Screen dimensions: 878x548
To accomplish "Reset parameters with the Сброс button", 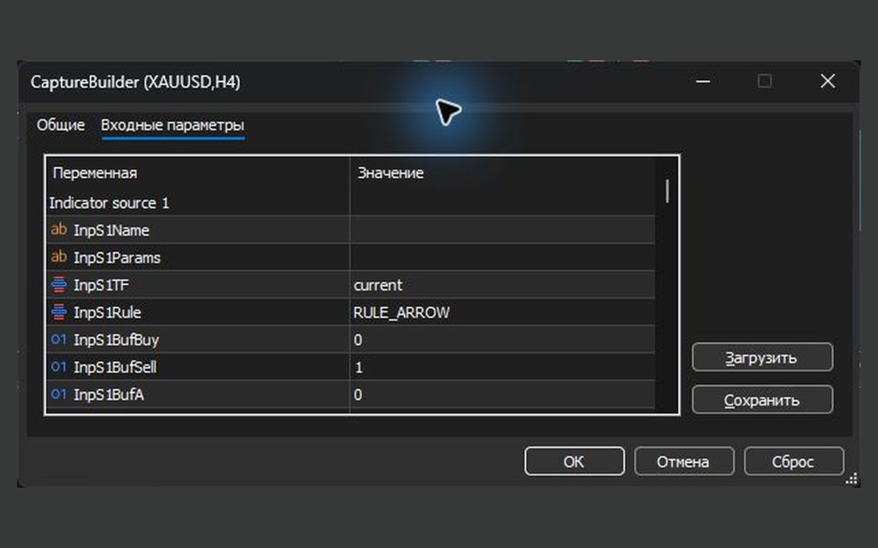I will [x=794, y=461].
